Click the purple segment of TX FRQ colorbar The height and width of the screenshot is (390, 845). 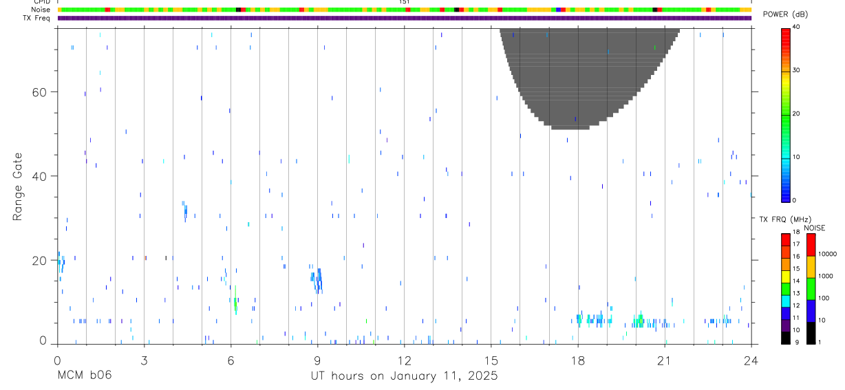pos(786,325)
